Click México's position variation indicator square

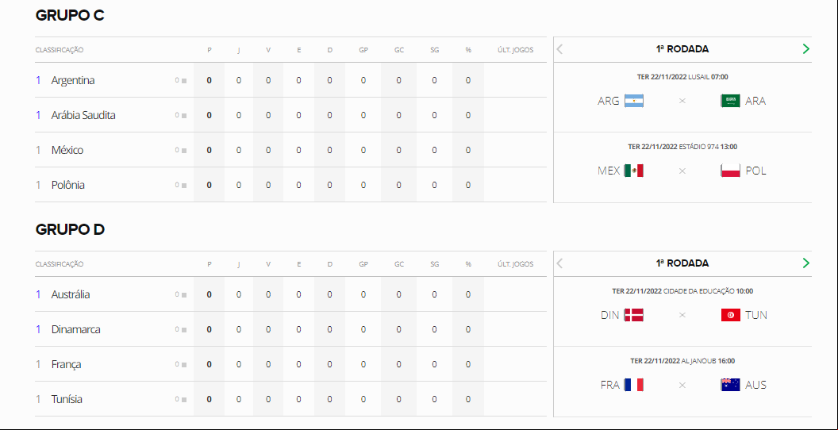(184, 150)
